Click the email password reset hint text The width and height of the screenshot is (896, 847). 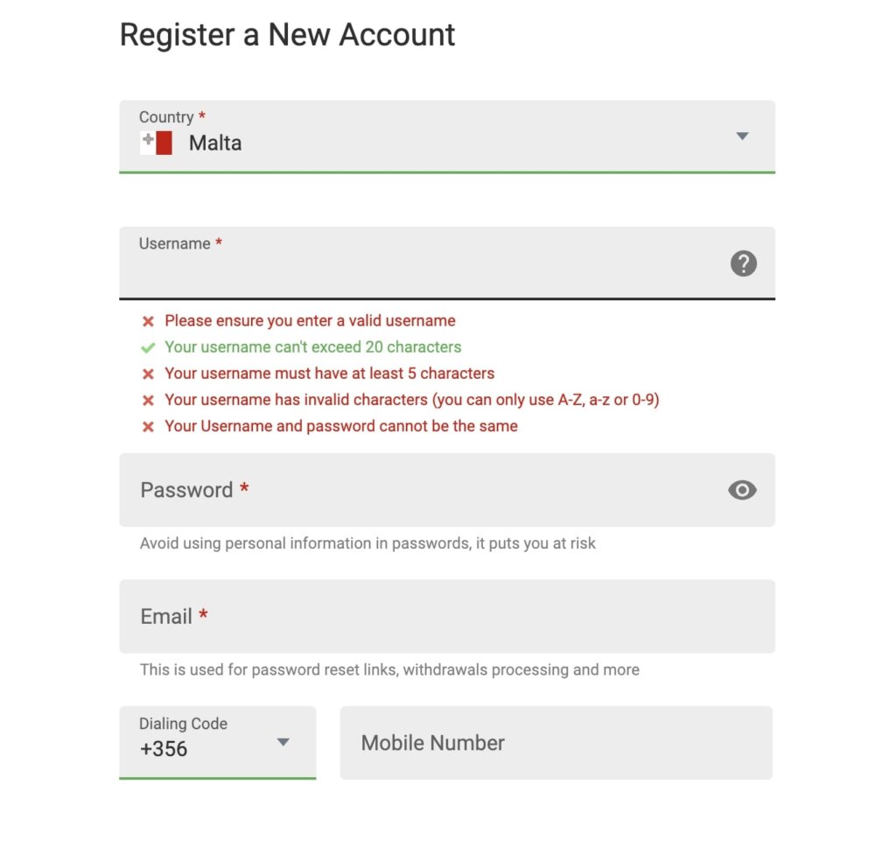pyautogui.click(x=389, y=669)
